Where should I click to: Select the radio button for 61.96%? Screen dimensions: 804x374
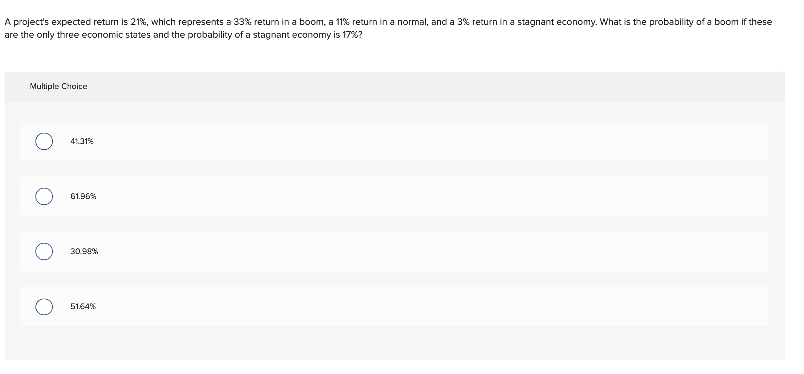[43, 196]
